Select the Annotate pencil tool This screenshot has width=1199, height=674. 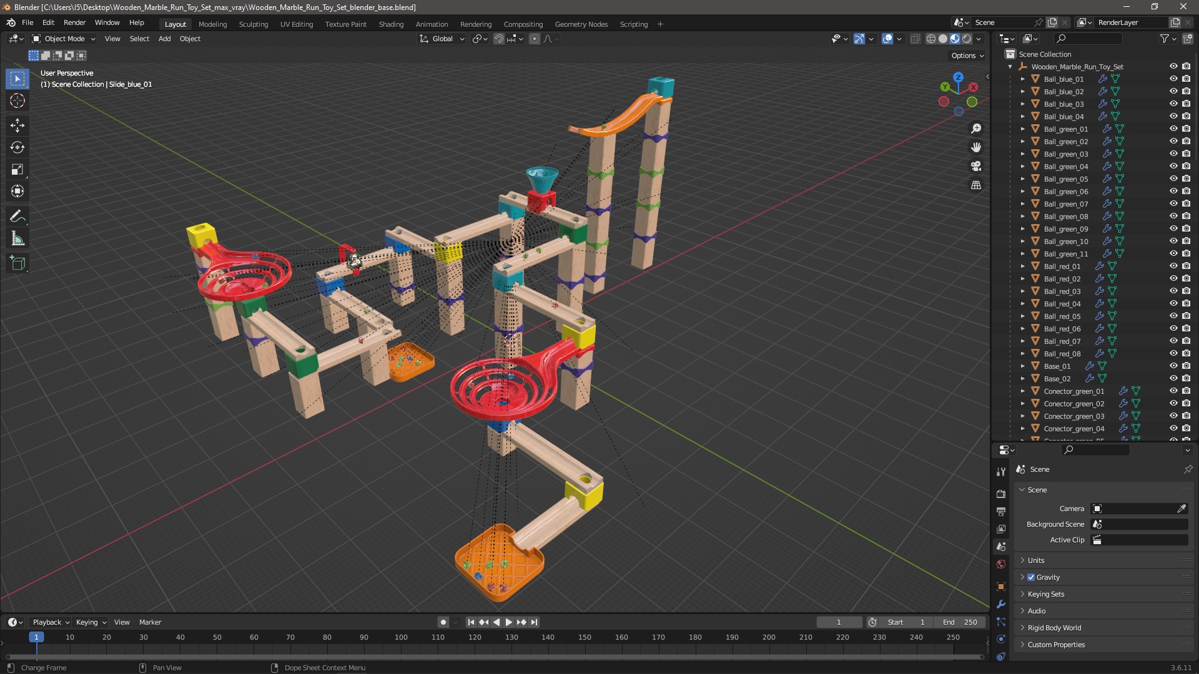point(17,217)
